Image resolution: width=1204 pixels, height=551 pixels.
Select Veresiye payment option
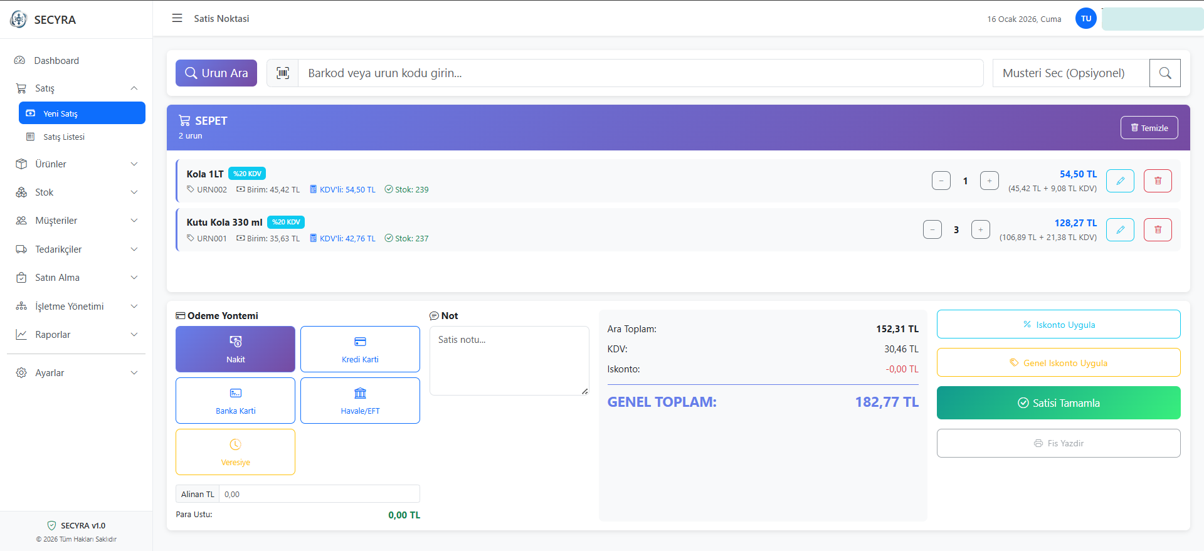point(235,452)
